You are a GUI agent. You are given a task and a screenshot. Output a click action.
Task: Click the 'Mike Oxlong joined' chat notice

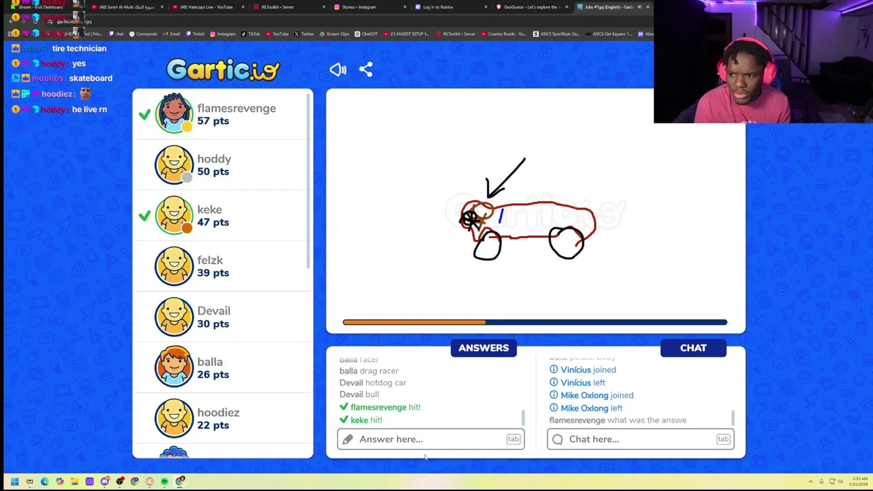coord(591,395)
